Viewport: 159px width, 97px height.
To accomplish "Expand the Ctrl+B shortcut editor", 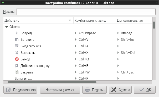I will [x=76, y=66].
